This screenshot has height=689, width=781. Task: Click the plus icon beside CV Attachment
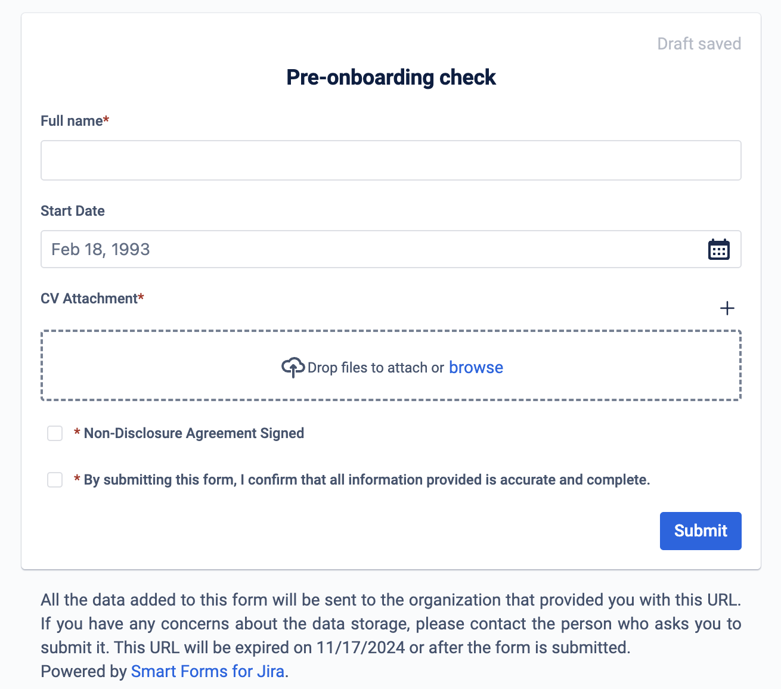(x=727, y=308)
